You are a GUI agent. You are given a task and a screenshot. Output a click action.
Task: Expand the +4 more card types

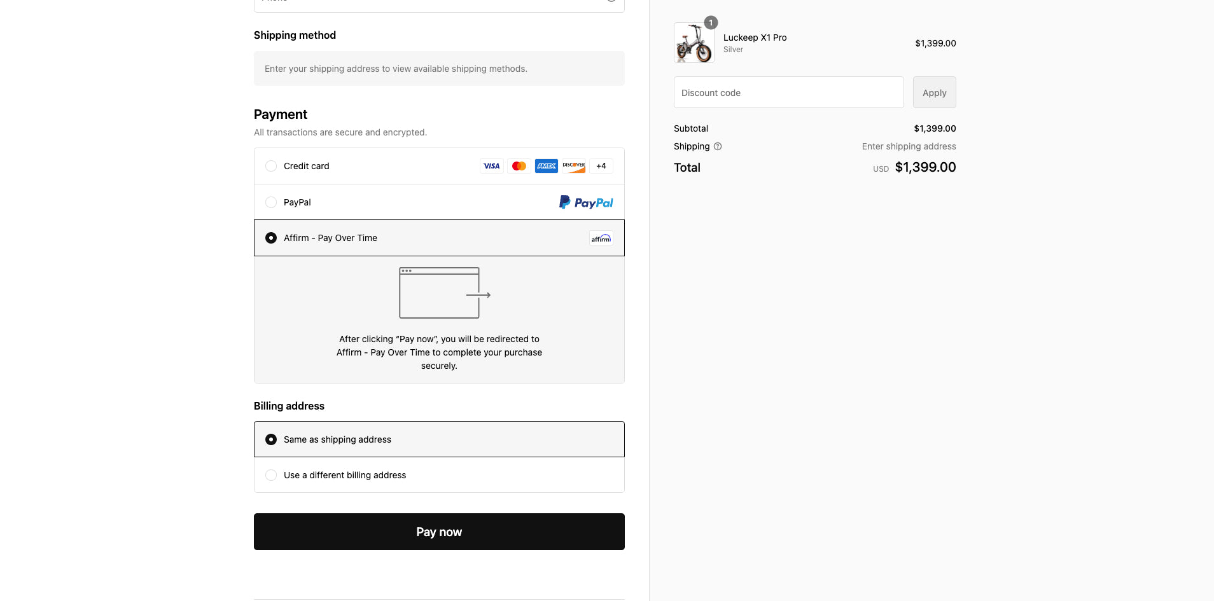pyautogui.click(x=601, y=166)
